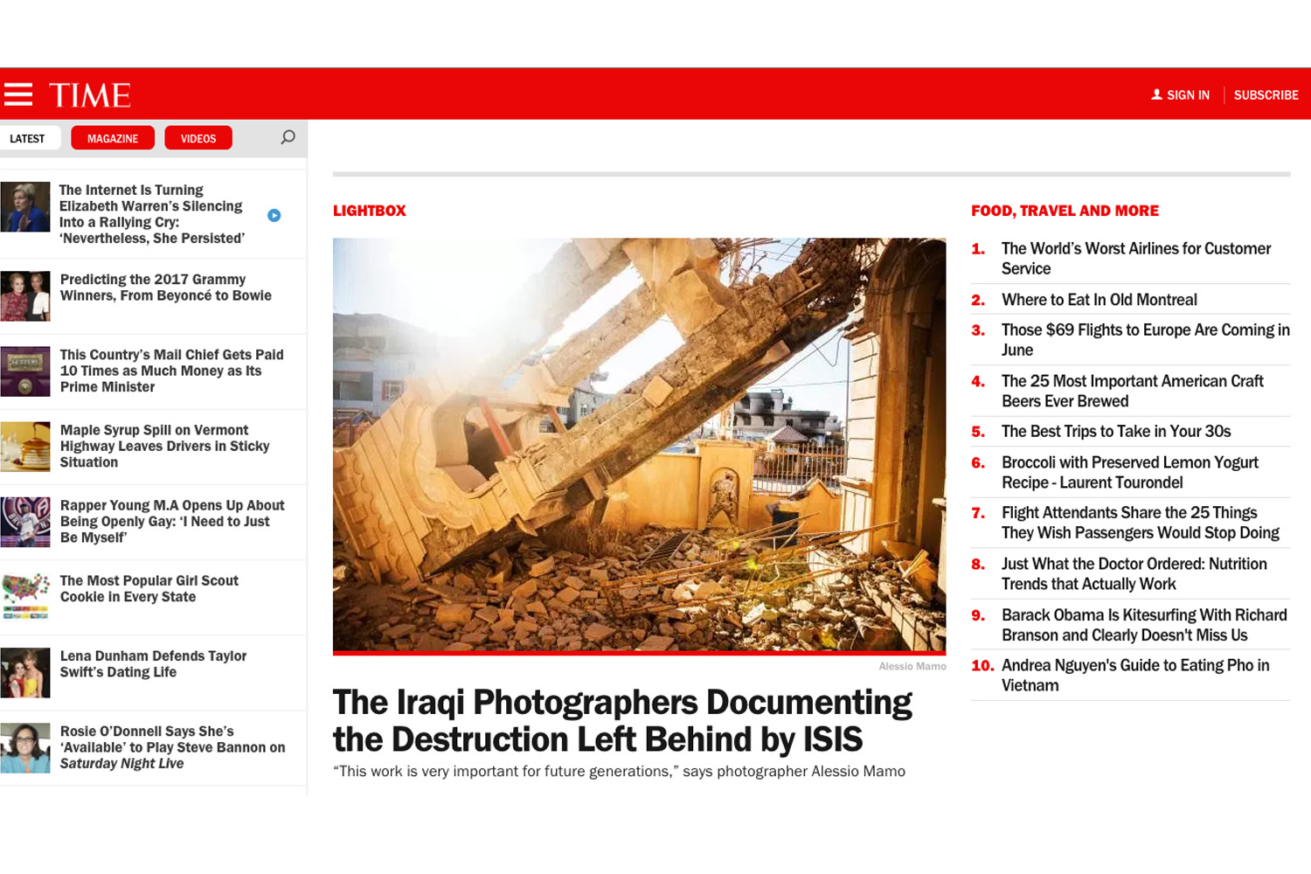Open Girl Scout Cookie map thumbnail
This screenshot has height=874, width=1311.
click(x=25, y=597)
